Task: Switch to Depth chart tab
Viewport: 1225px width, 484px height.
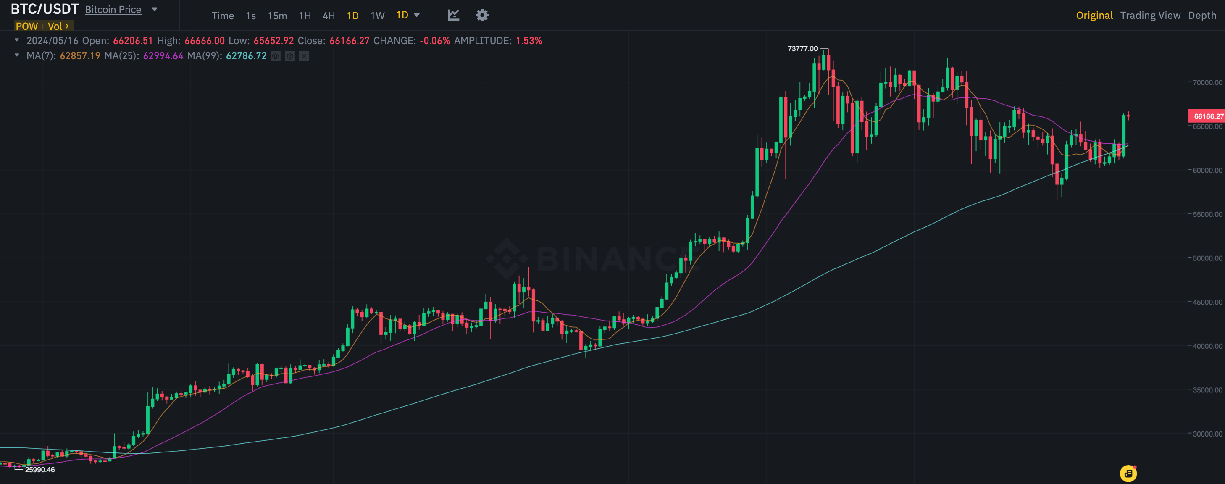Action: pos(1202,15)
